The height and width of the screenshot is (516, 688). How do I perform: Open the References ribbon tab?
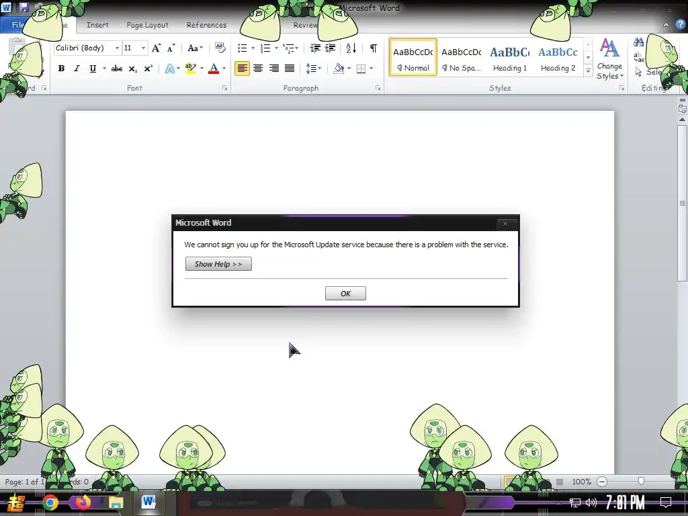207,25
